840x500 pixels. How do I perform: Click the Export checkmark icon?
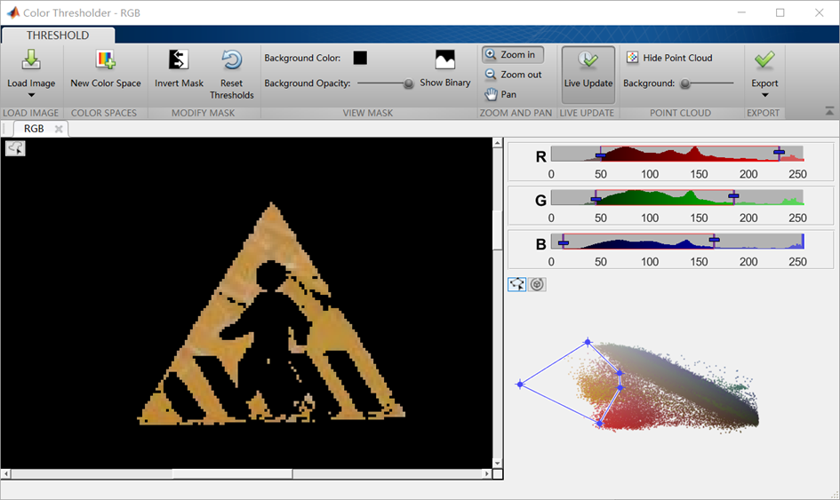click(764, 60)
